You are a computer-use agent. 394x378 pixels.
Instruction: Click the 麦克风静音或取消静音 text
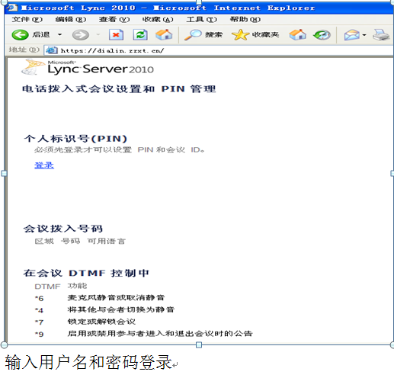pos(116,297)
